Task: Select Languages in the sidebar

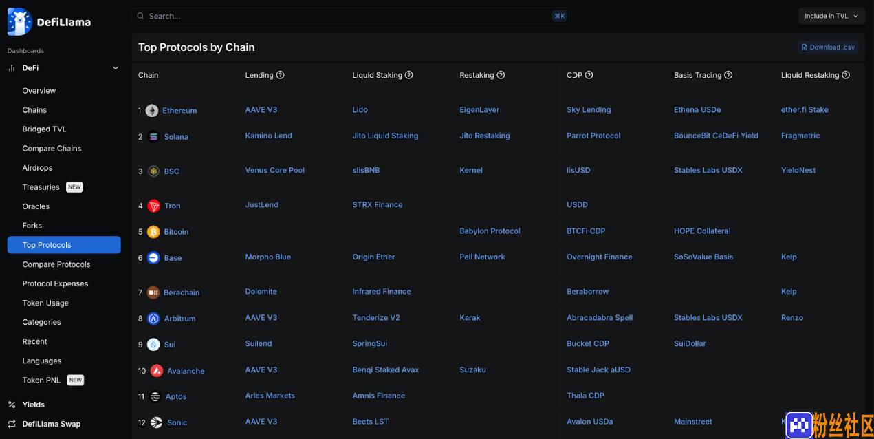Action: [42, 361]
